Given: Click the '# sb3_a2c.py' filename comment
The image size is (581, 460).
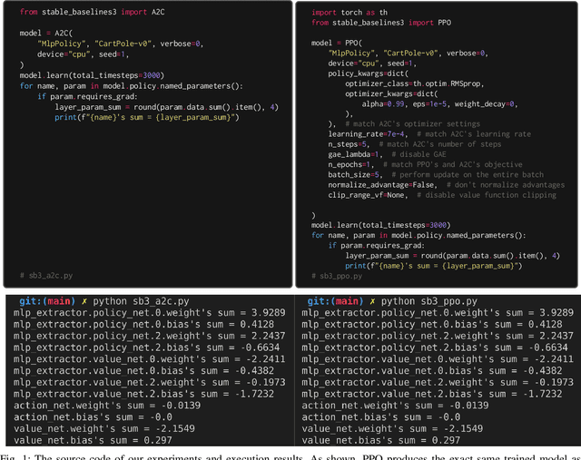Looking at the screenshot, I should [45, 275].
